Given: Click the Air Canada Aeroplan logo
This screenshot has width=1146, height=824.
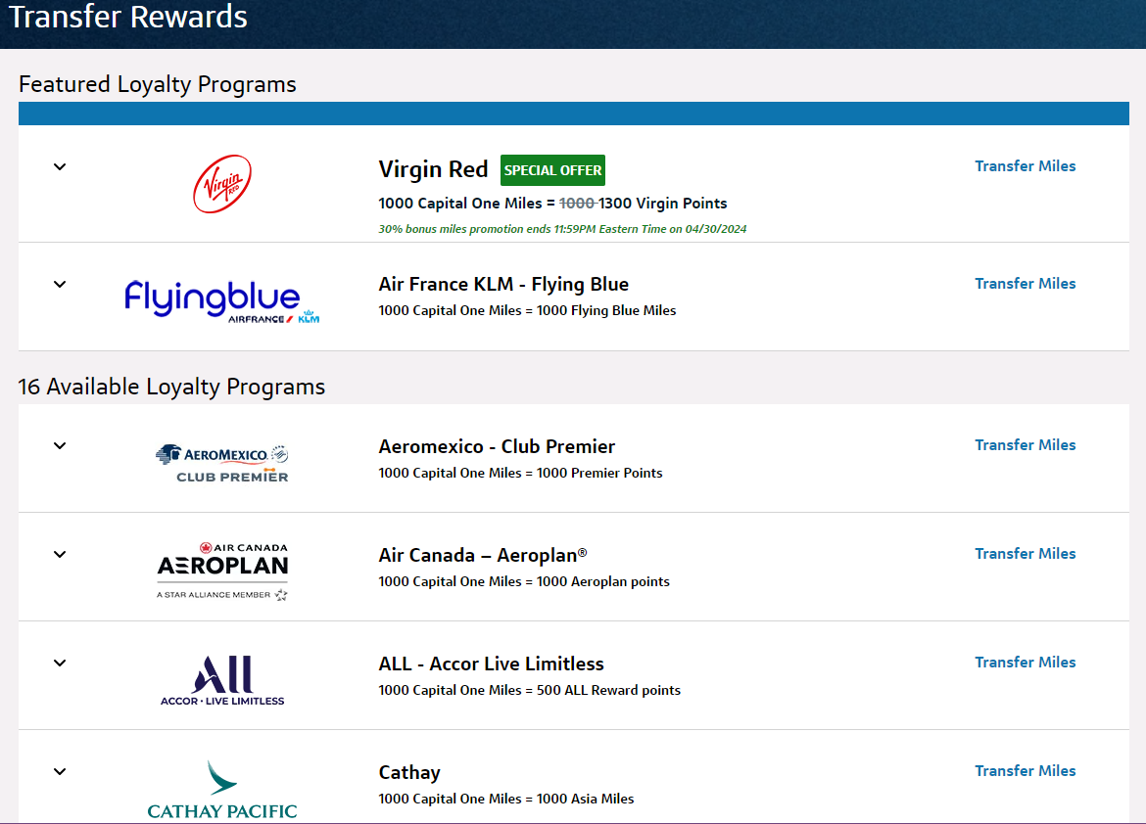Looking at the screenshot, I should click(222, 571).
